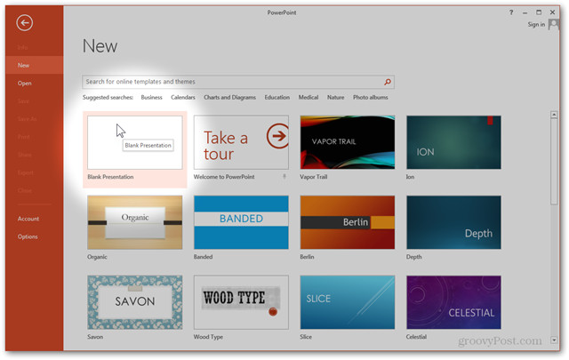Click the Welcome to PowerPoint label
This screenshot has width=569, height=360.
(x=224, y=177)
